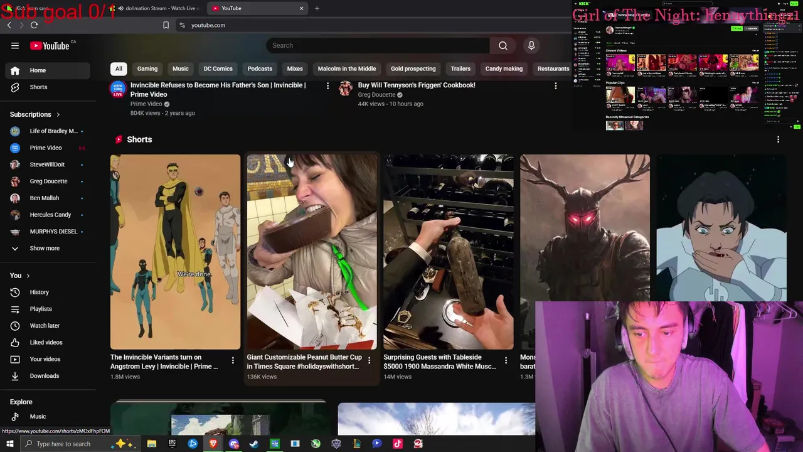Start voice search with the microphone

(x=531, y=45)
